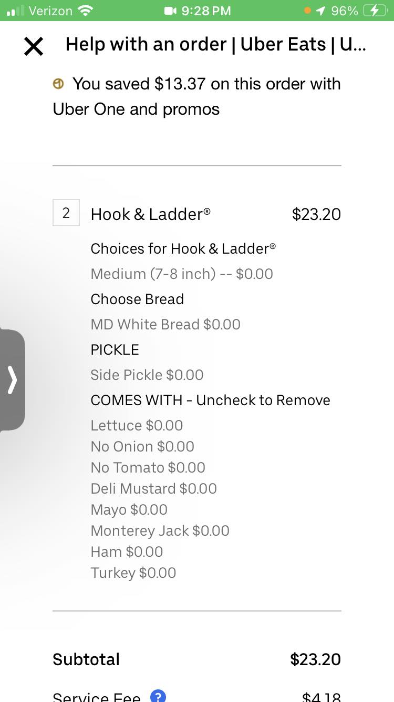The height and width of the screenshot is (702, 394).
Task: Tap the battery charging icon
Action: coord(375,11)
